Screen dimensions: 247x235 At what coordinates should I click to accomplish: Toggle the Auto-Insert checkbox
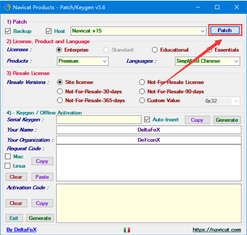pyautogui.click(x=147, y=119)
